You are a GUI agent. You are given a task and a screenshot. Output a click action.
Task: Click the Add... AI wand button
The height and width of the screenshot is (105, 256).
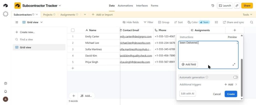(86, 96)
